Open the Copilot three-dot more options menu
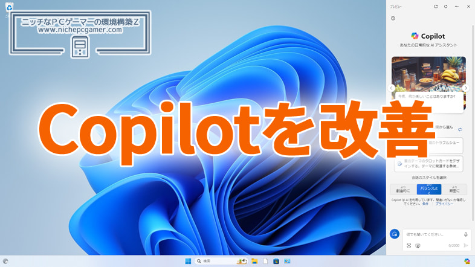 point(456,7)
